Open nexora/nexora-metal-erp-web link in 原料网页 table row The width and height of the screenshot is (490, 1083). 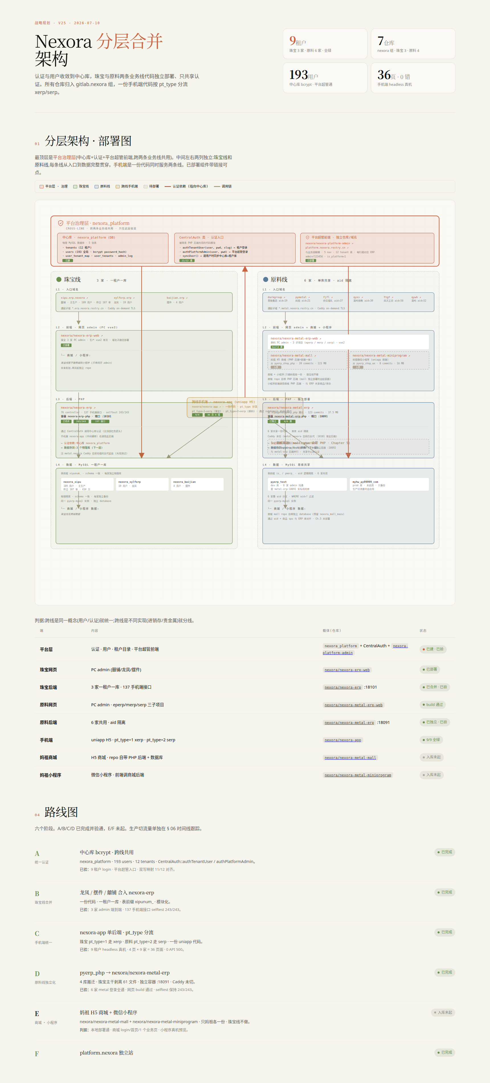[x=354, y=705]
